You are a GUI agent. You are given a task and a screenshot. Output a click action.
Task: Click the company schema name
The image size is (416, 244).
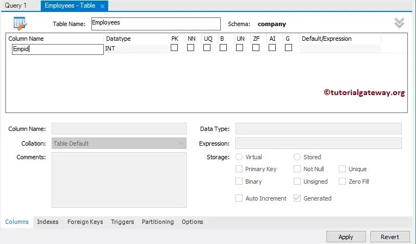(x=272, y=24)
